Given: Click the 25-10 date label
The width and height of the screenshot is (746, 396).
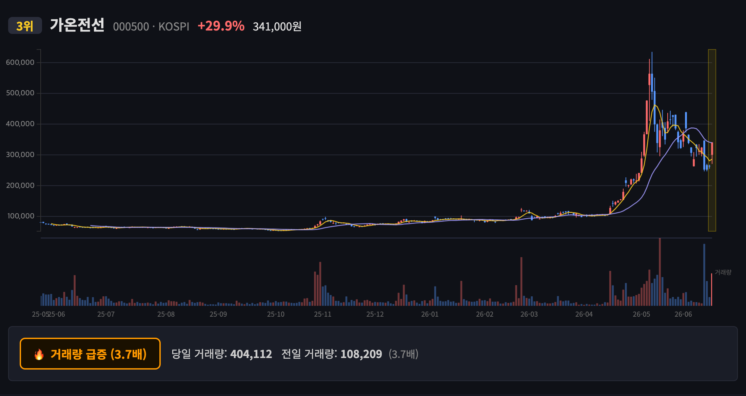Looking at the screenshot, I should tap(276, 314).
